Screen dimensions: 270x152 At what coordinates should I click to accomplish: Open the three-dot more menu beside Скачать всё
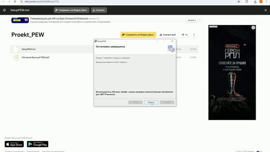[194, 35]
